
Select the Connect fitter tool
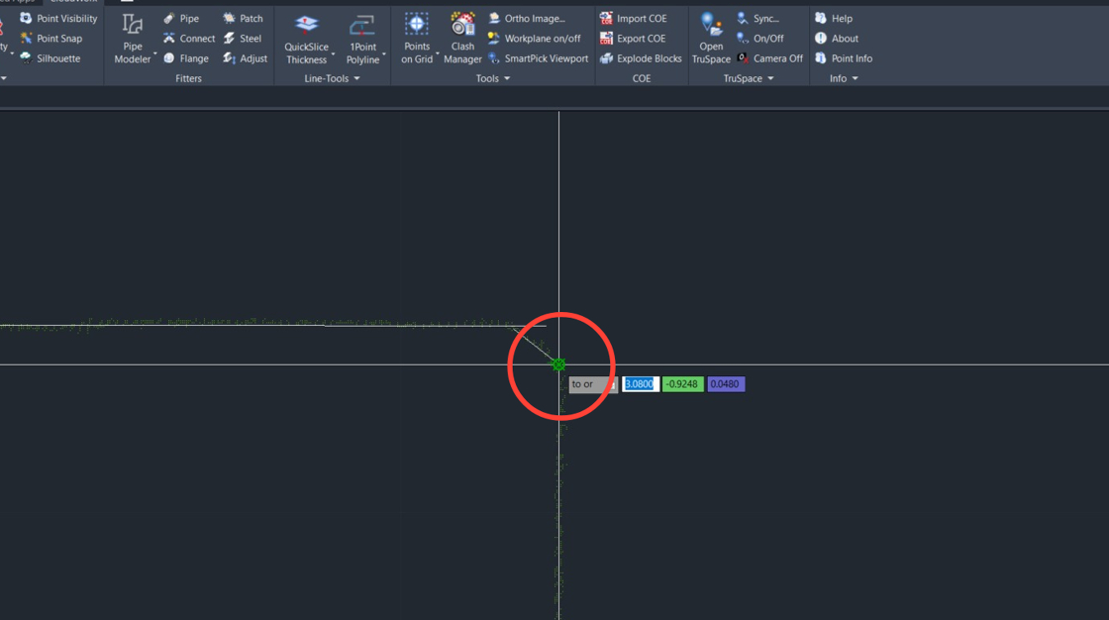coord(189,39)
